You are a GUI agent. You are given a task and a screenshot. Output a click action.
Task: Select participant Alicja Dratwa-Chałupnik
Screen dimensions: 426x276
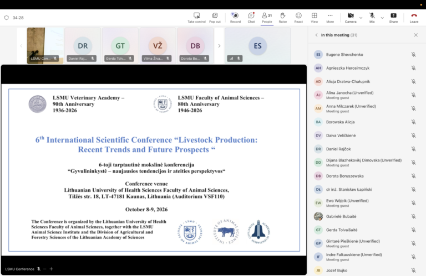coord(366,81)
